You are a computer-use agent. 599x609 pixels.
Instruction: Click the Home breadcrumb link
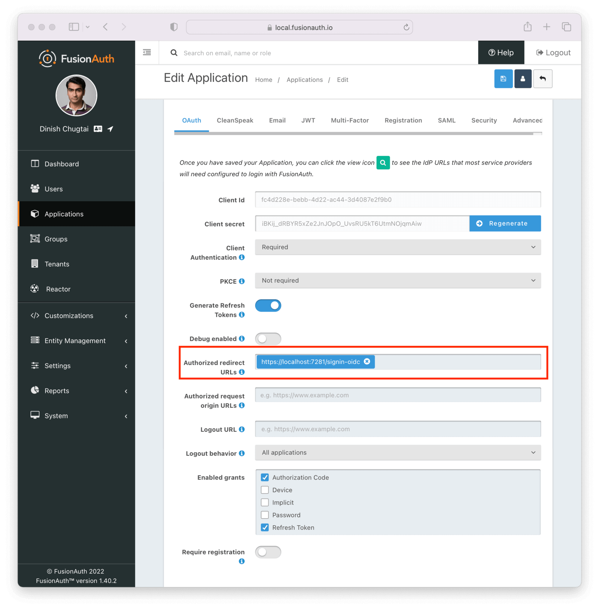tap(264, 80)
